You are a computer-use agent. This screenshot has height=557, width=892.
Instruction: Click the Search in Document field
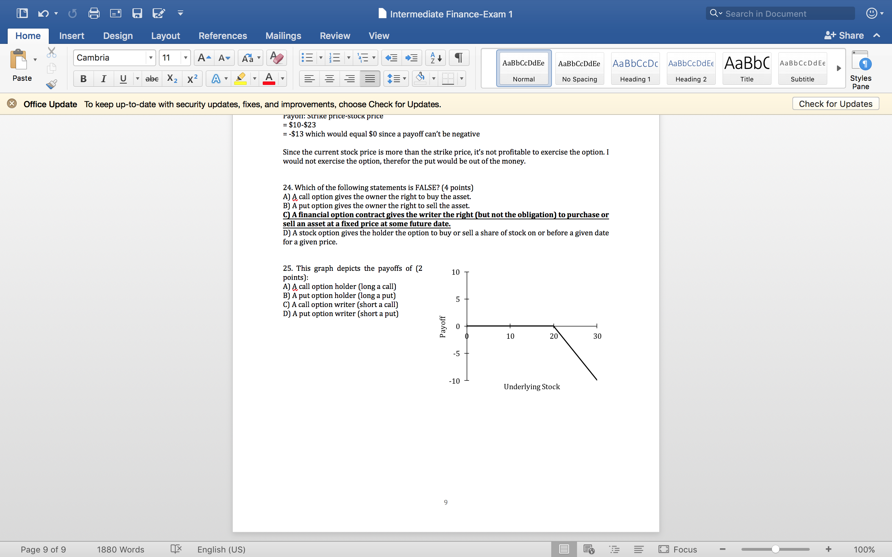(x=779, y=13)
